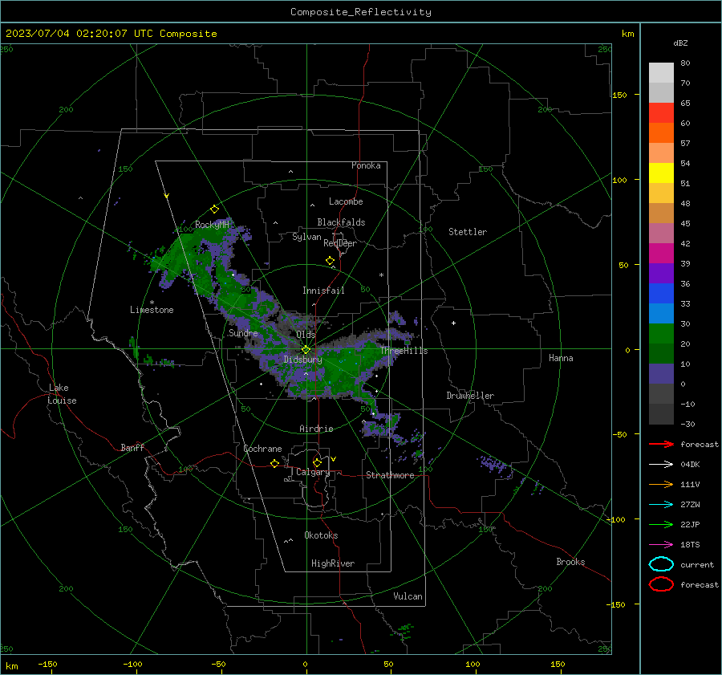Click the dBZ legend heading
Image resolution: width=722 pixels, height=675 pixels.
click(x=680, y=43)
